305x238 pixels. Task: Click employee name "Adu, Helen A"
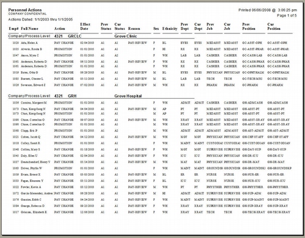click(29, 43)
